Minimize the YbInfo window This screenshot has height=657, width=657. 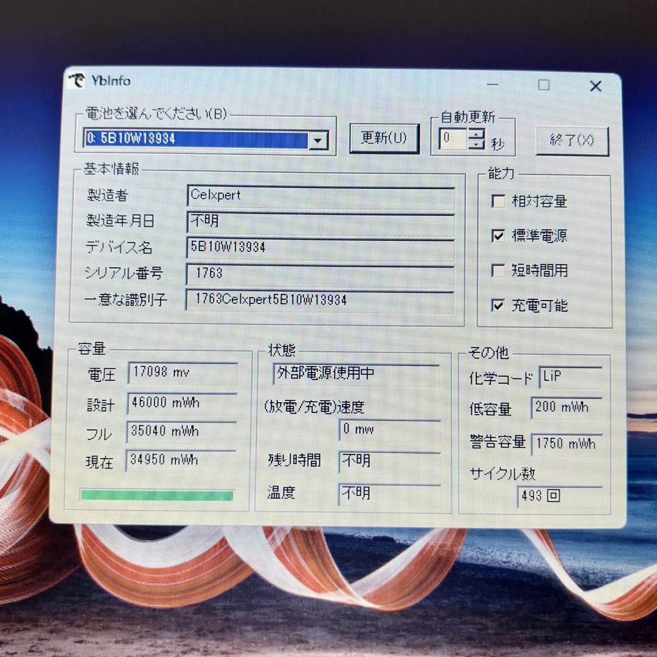[x=493, y=85]
